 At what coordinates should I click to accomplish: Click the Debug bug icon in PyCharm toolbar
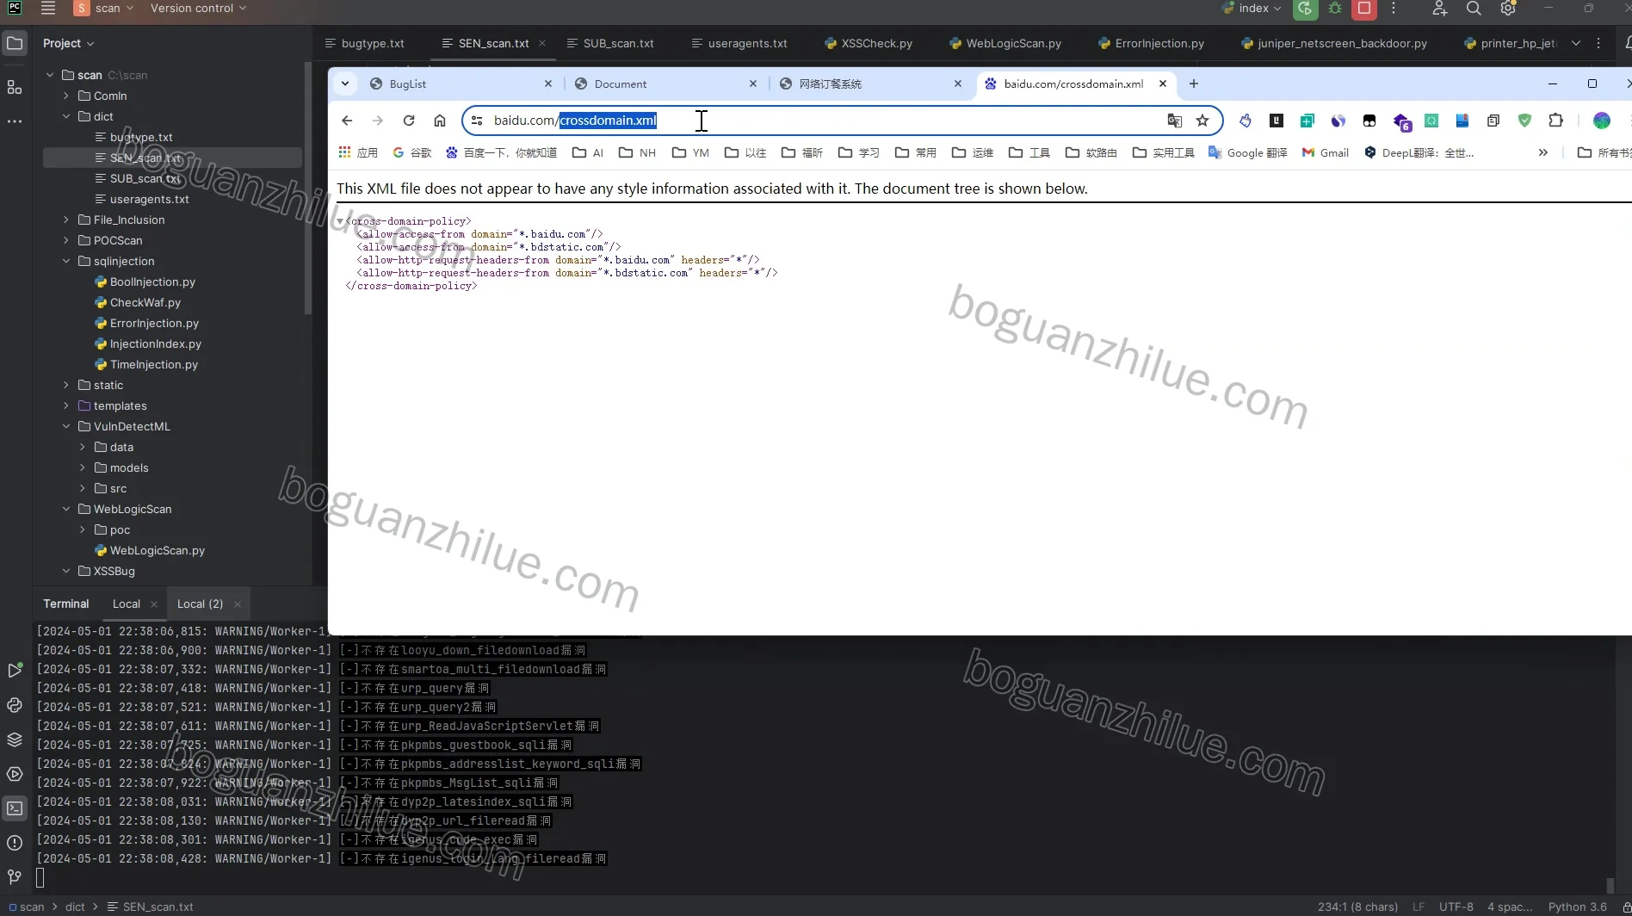click(x=1335, y=9)
